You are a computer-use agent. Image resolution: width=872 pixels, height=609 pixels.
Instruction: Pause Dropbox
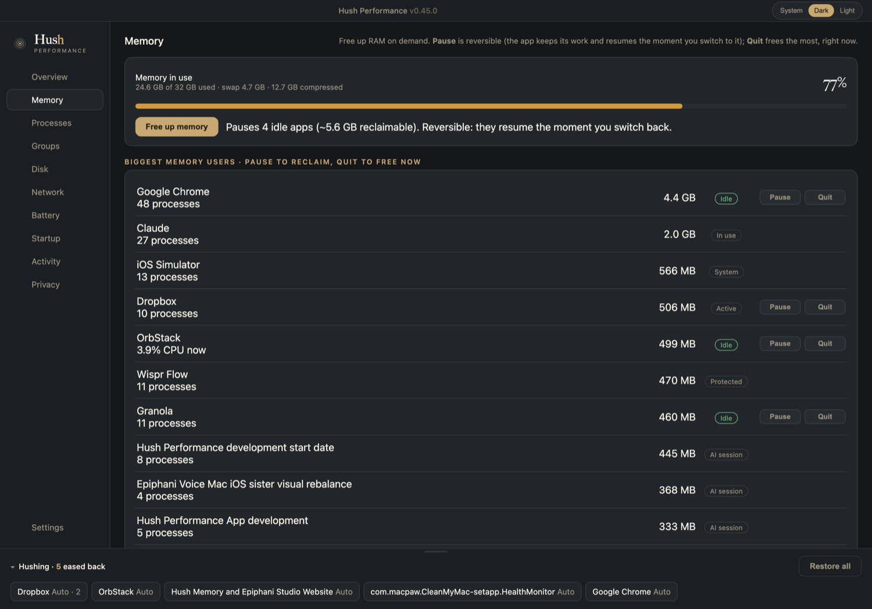pyautogui.click(x=780, y=307)
